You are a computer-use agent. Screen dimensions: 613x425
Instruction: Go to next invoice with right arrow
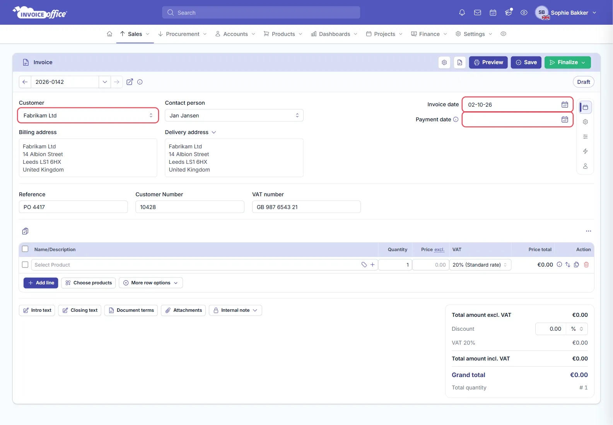point(116,82)
